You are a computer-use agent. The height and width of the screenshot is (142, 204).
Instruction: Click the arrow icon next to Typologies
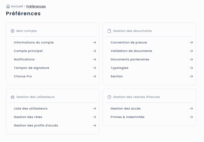tap(191, 68)
